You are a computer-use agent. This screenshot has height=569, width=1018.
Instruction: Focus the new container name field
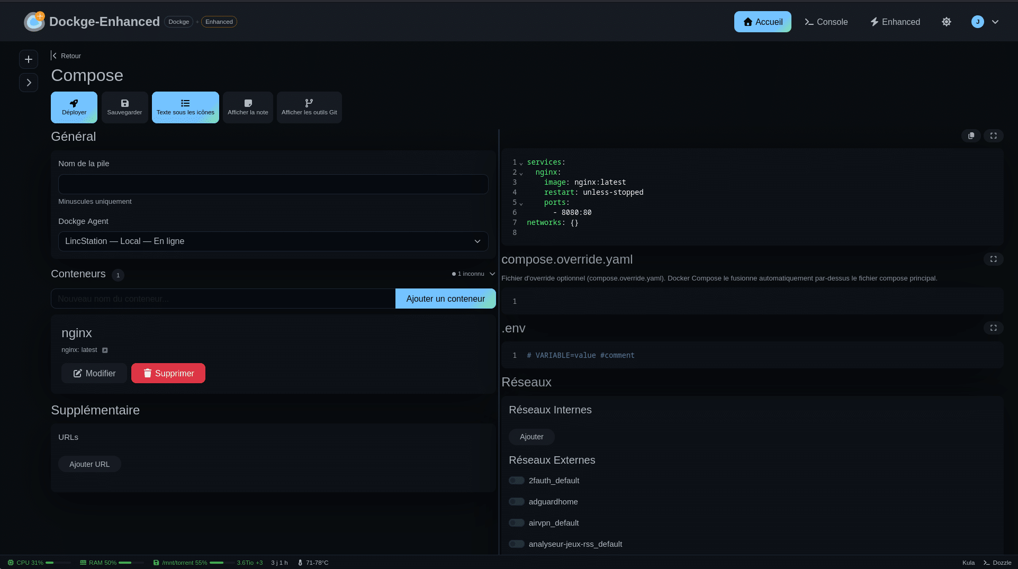pos(223,299)
